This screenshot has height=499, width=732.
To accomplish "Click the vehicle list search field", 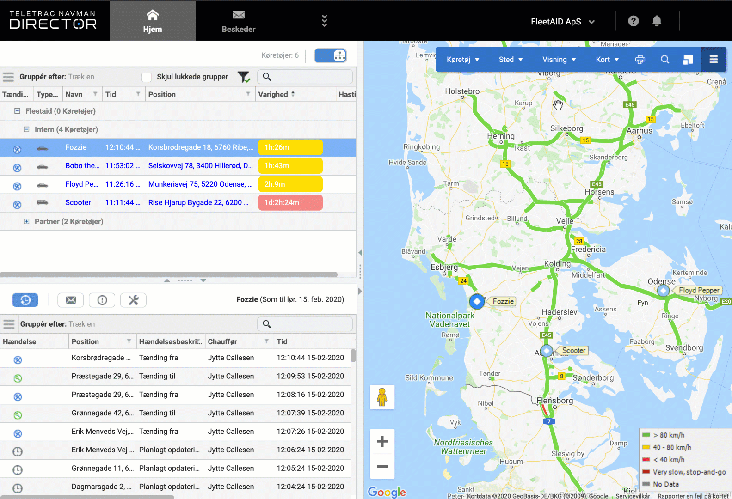I will 305,77.
